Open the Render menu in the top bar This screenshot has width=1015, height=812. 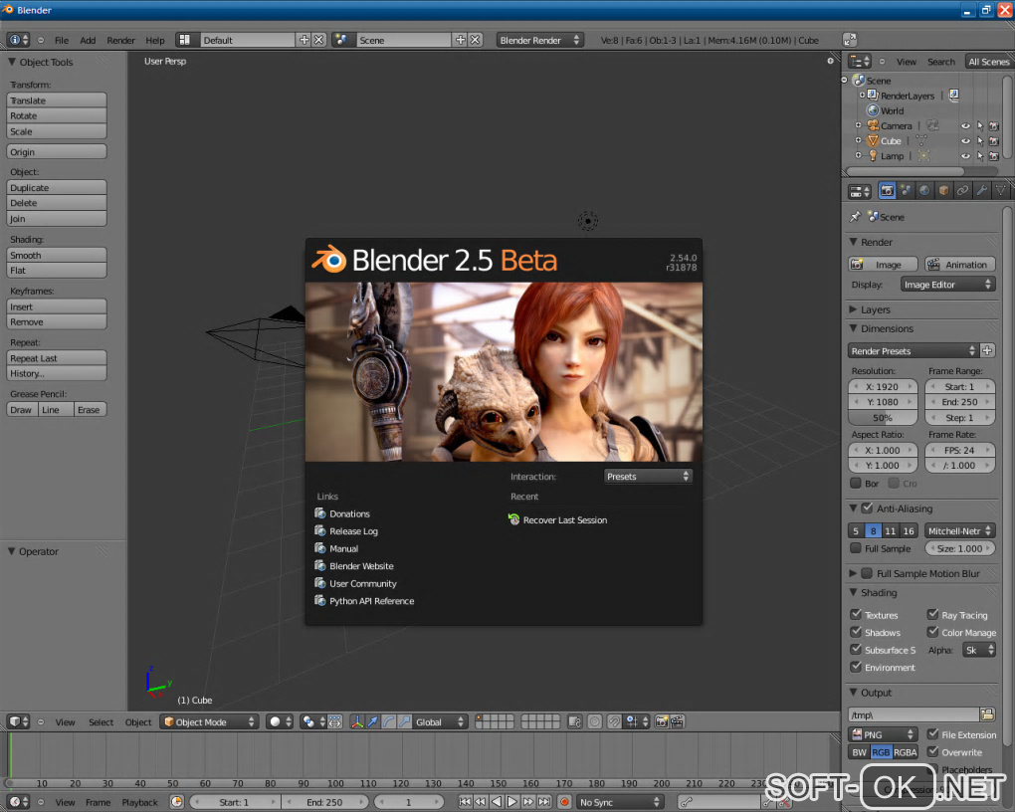click(120, 41)
